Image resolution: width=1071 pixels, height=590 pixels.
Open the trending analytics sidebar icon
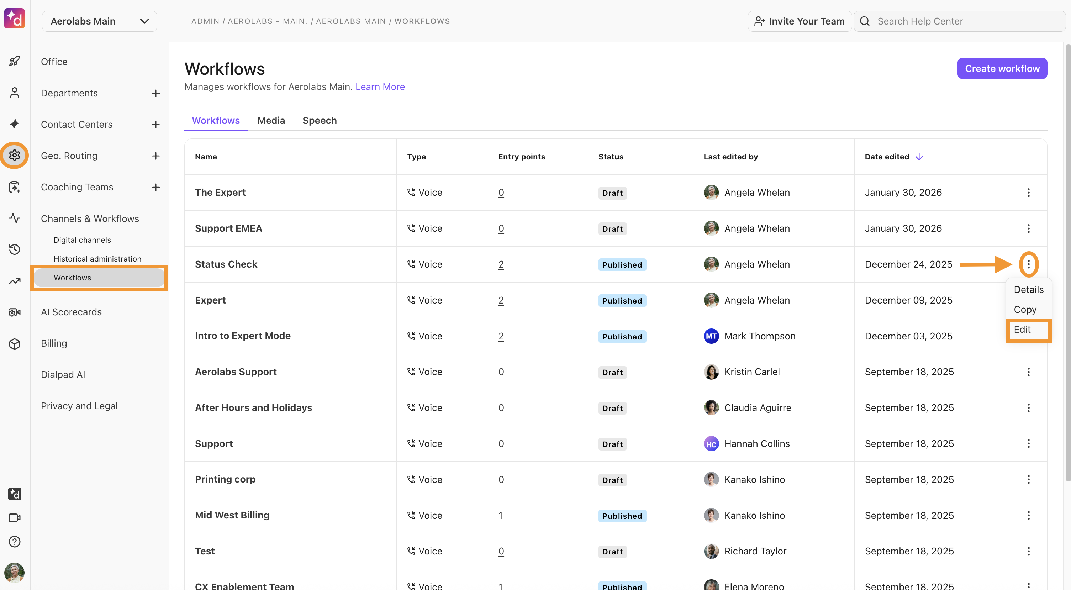pyautogui.click(x=15, y=281)
